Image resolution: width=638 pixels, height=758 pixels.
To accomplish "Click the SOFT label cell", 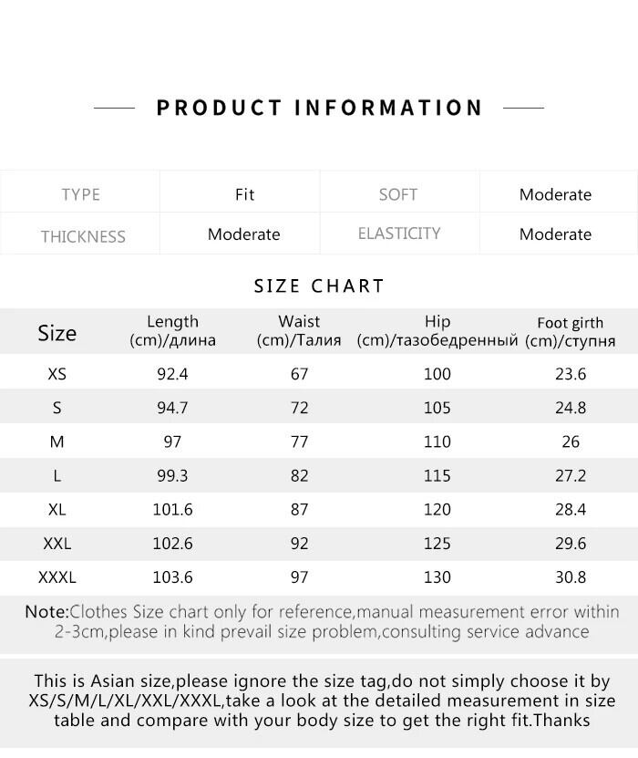I will (398, 194).
